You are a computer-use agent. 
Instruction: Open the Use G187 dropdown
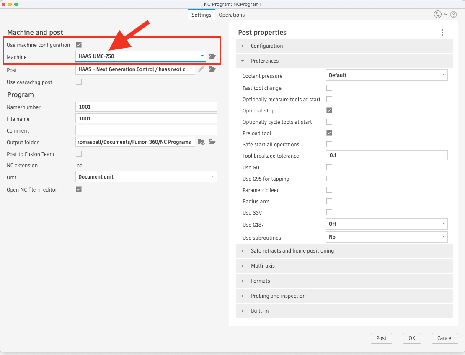pyautogui.click(x=386, y=224)
